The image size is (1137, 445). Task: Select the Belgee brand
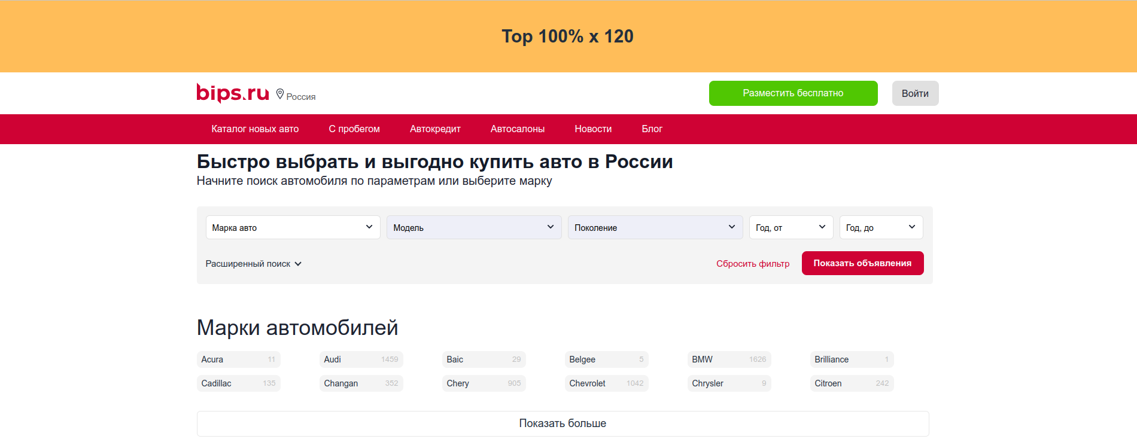pyautogui.click(x=607, y=359)
